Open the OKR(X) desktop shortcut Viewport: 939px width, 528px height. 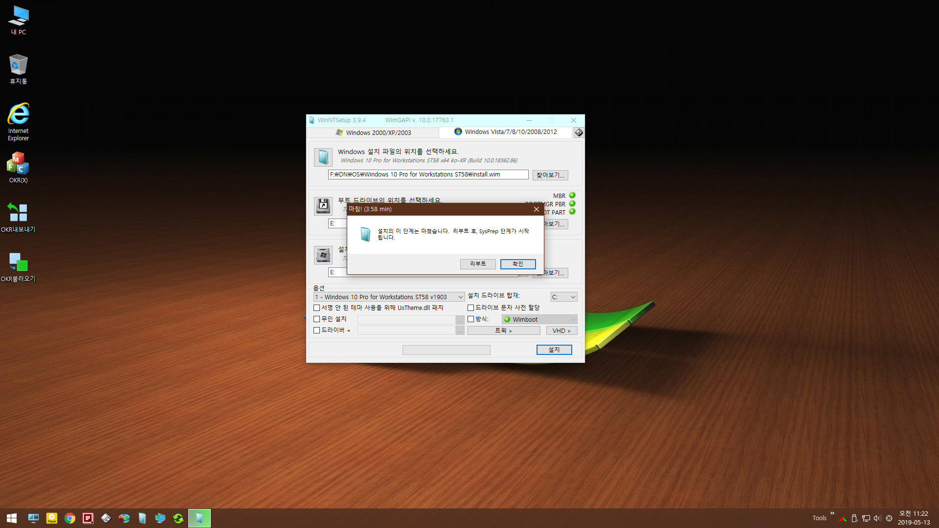point(18,168)
